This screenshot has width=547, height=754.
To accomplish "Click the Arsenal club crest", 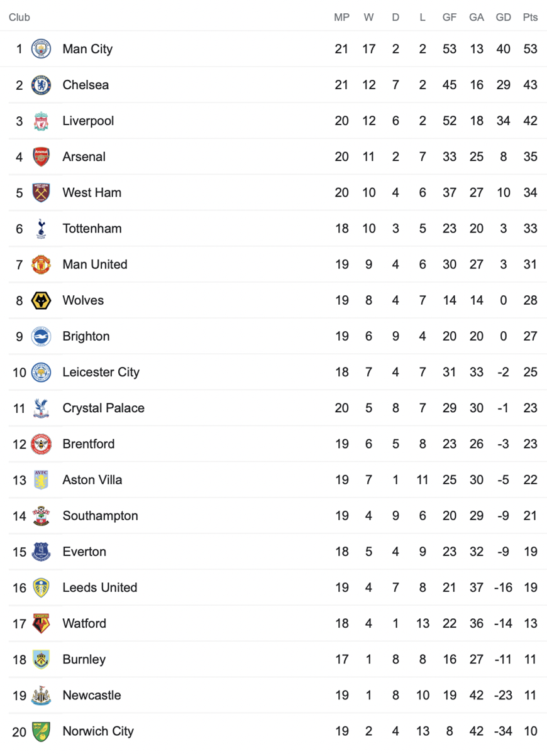I will click(x=41, y=156).
